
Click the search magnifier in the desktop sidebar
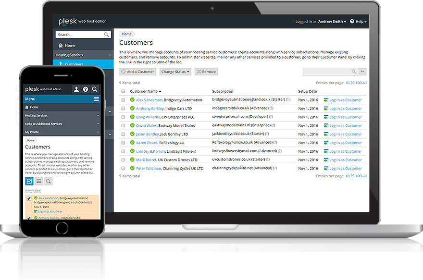tap(106, 35)
